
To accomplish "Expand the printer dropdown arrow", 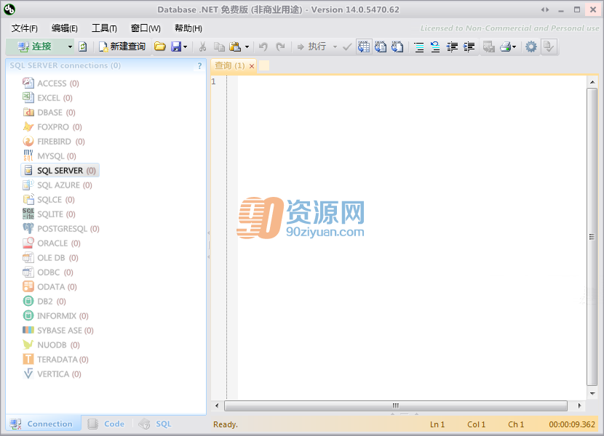I will coord(514,47).
